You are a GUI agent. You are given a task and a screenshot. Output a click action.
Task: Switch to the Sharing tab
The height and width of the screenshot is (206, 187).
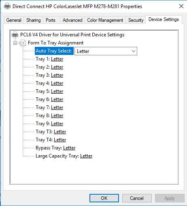pyautogui.click(x=34, y=20)
